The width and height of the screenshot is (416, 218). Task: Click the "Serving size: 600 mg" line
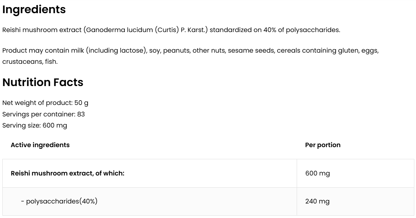pyautogui.click(x=34, y=126)
